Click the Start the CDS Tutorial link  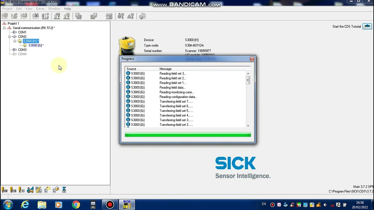[347, 27]
